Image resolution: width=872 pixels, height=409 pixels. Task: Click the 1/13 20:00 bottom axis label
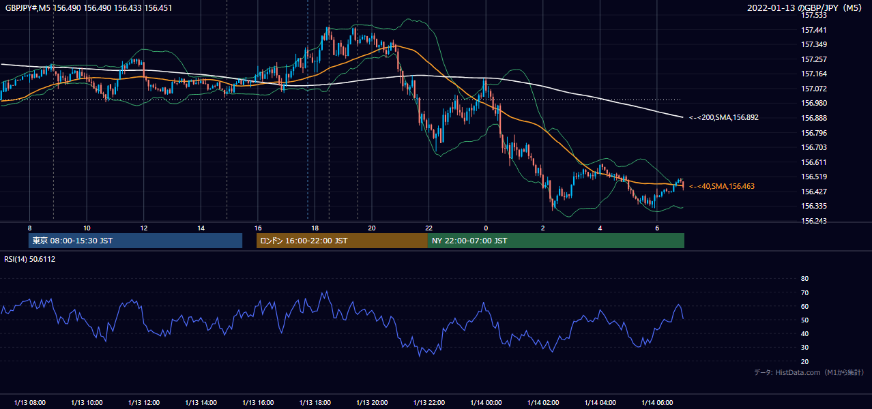pyautogui.click(x=372, y=403)
